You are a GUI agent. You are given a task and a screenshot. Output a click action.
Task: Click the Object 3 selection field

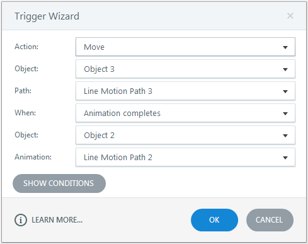pyautogui.click(x=185, y=69)
